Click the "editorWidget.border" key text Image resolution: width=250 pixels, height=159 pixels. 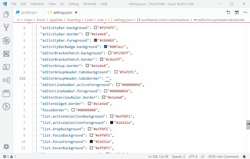click(x=62, y=104)
